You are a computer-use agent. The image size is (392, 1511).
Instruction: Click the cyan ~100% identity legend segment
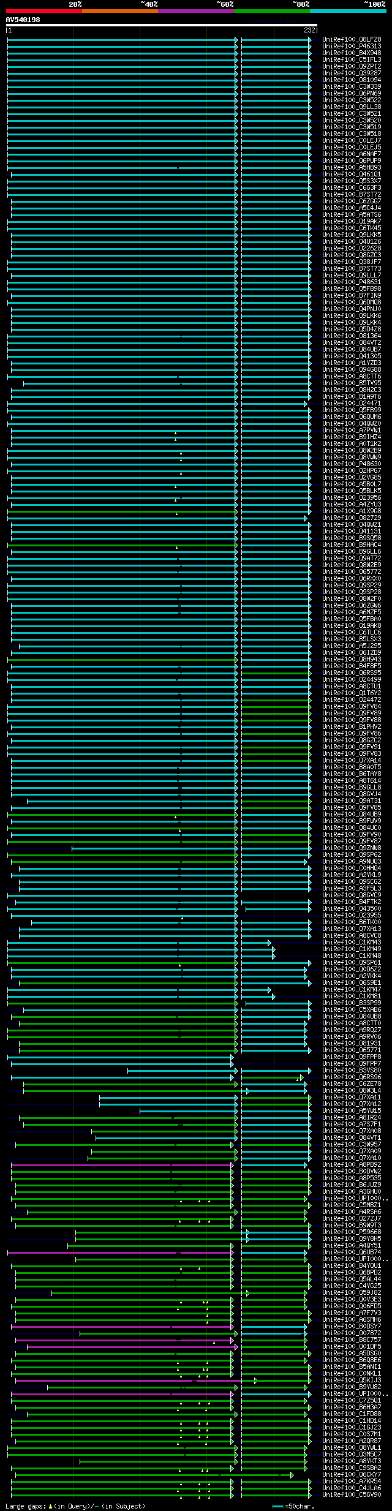point(347,11)
